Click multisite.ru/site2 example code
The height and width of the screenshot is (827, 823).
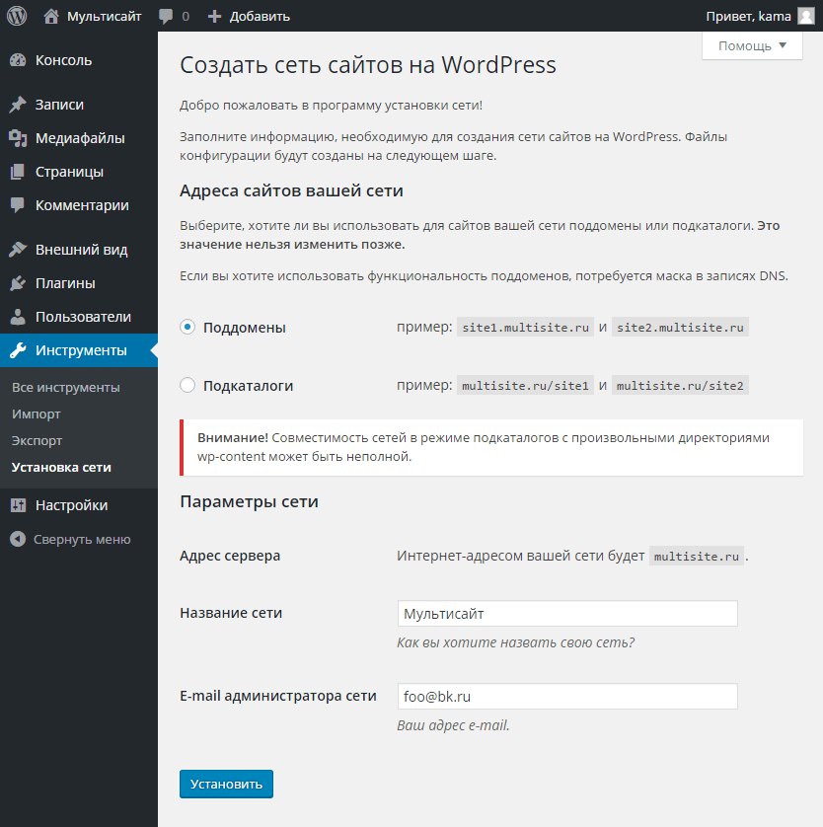point(680,386)
